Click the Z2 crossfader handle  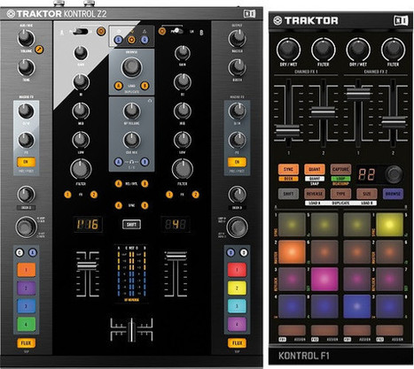131,330
